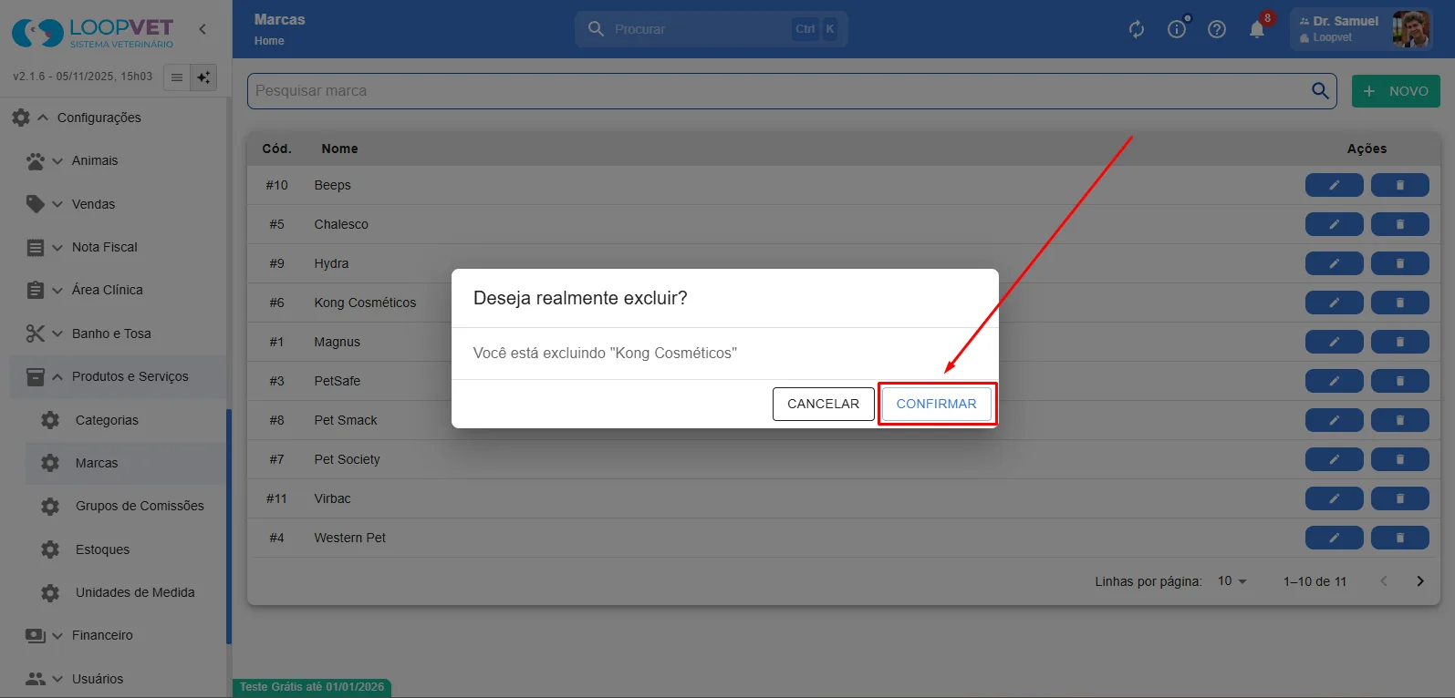
Task: Open the help question mark icon
Action: click(x=1217, y=29)
